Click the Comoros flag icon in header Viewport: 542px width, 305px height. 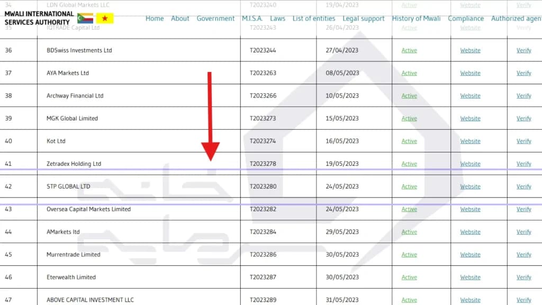click(85, 19)
